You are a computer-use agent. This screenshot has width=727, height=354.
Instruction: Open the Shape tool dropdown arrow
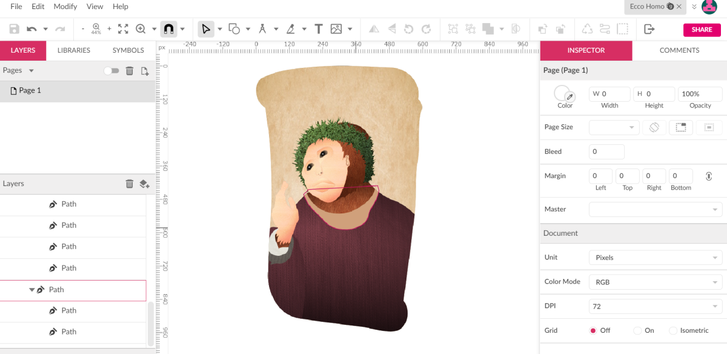tap(248, 28)
